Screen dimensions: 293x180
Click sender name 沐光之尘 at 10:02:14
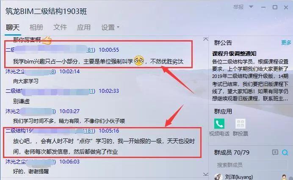pyautogui.click(x=15, y=72)
